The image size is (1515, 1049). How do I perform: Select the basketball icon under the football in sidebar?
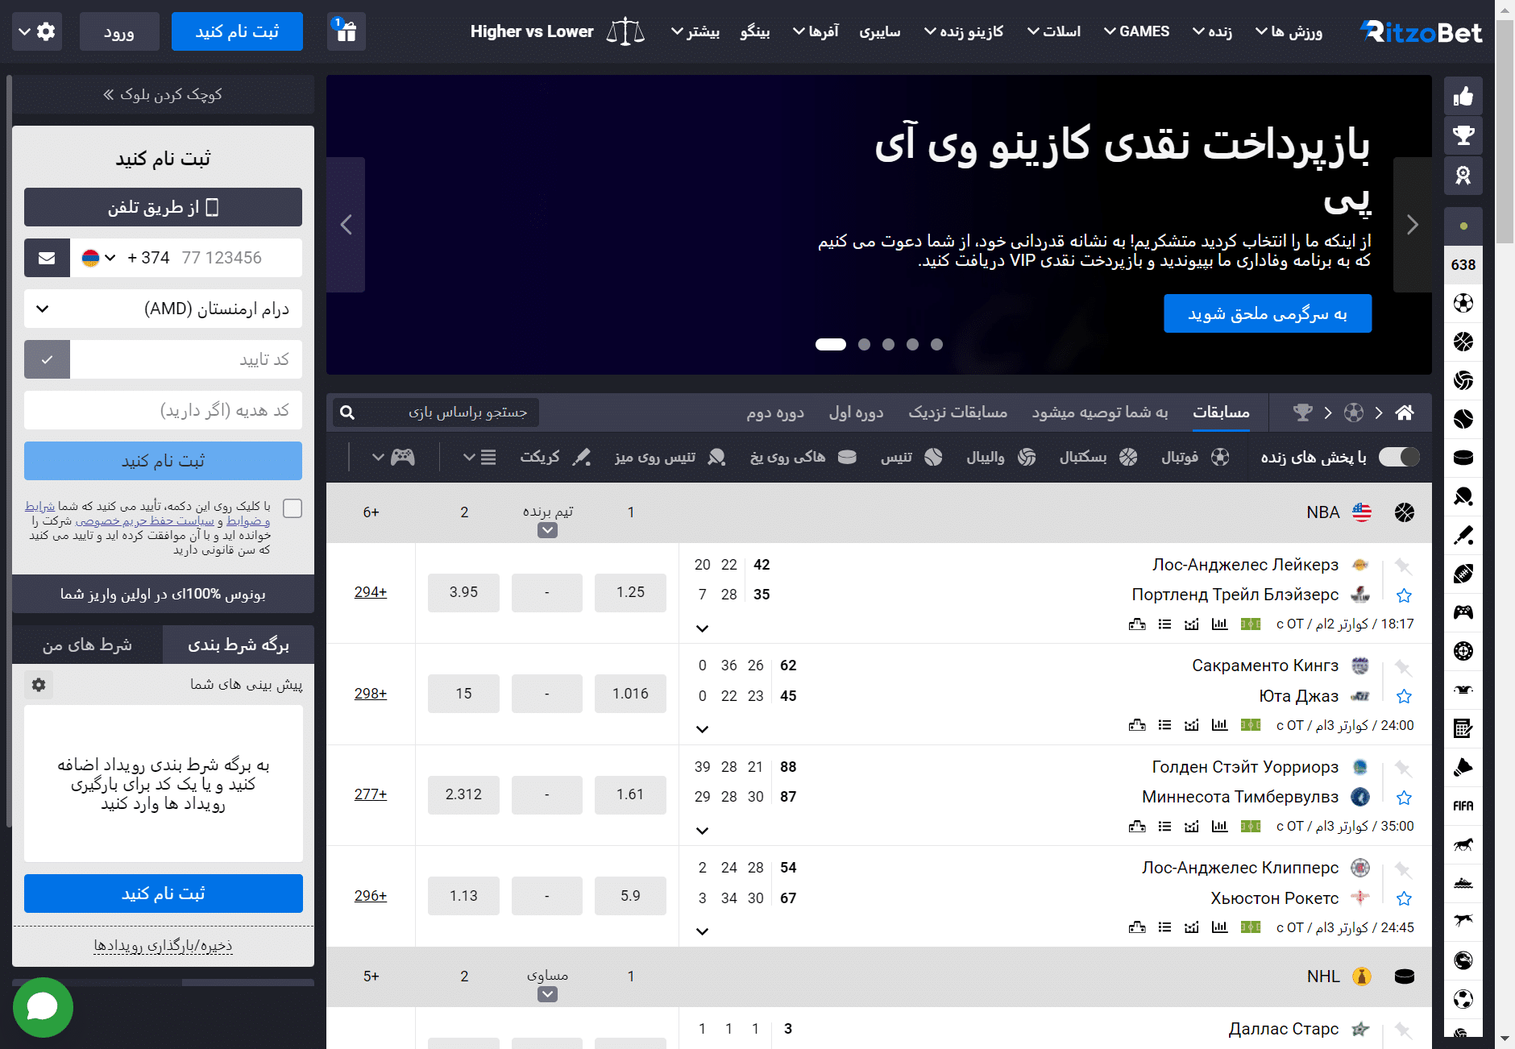[x=1463, y=342]
